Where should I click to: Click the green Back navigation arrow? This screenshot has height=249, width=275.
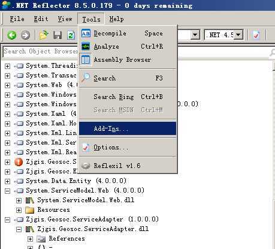[12, 35]
